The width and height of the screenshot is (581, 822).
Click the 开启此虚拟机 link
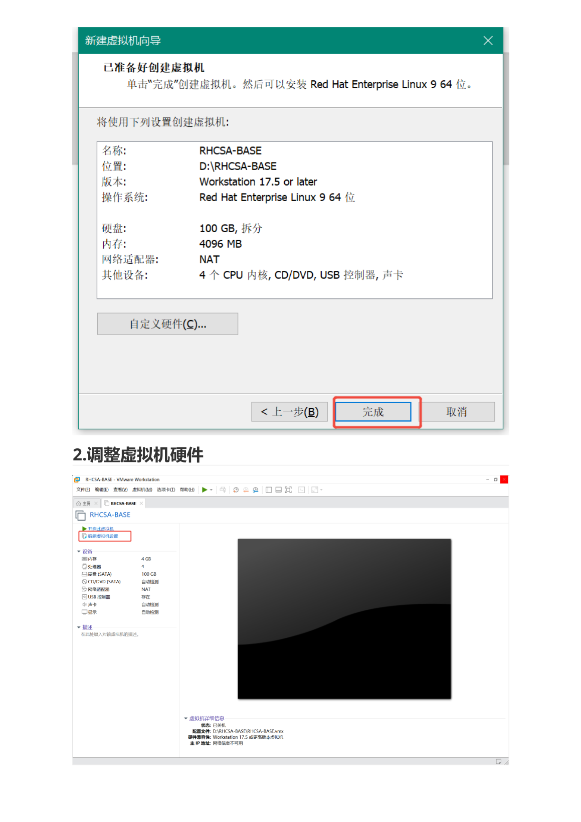click(101, 529)
